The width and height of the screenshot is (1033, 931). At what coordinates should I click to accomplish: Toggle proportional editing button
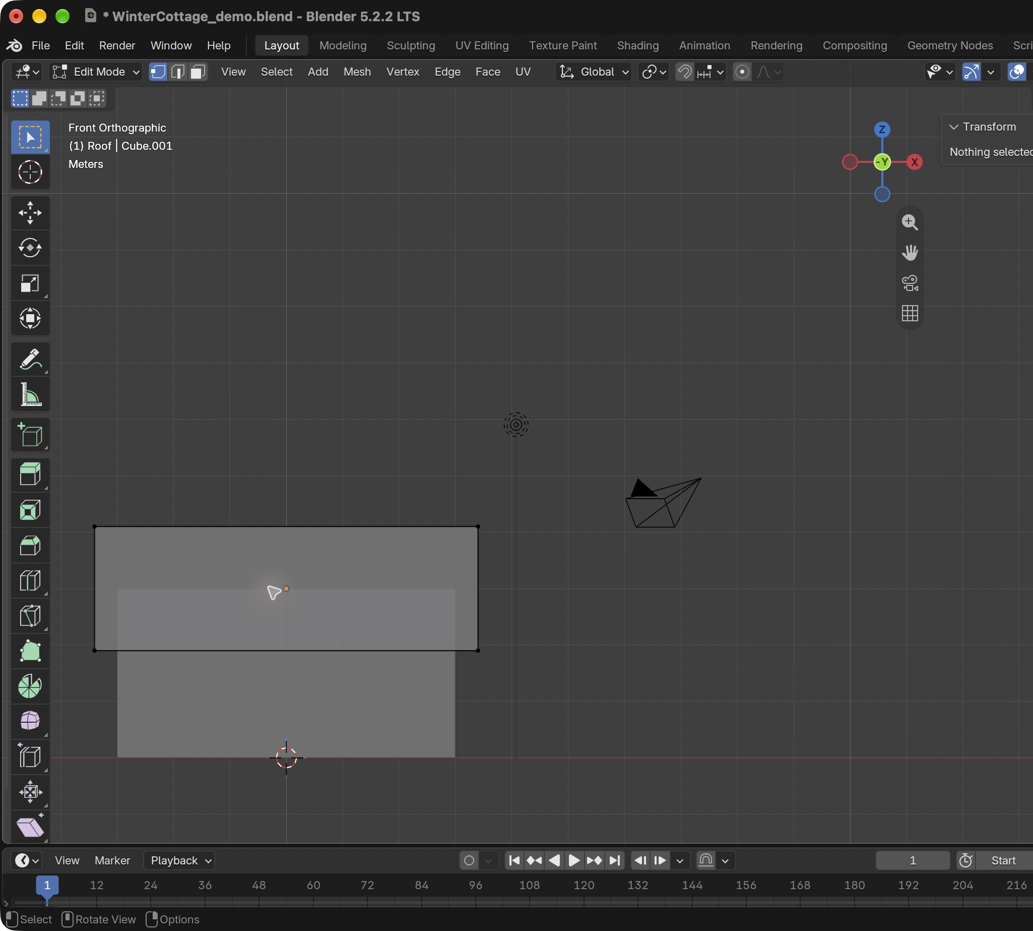742,72
